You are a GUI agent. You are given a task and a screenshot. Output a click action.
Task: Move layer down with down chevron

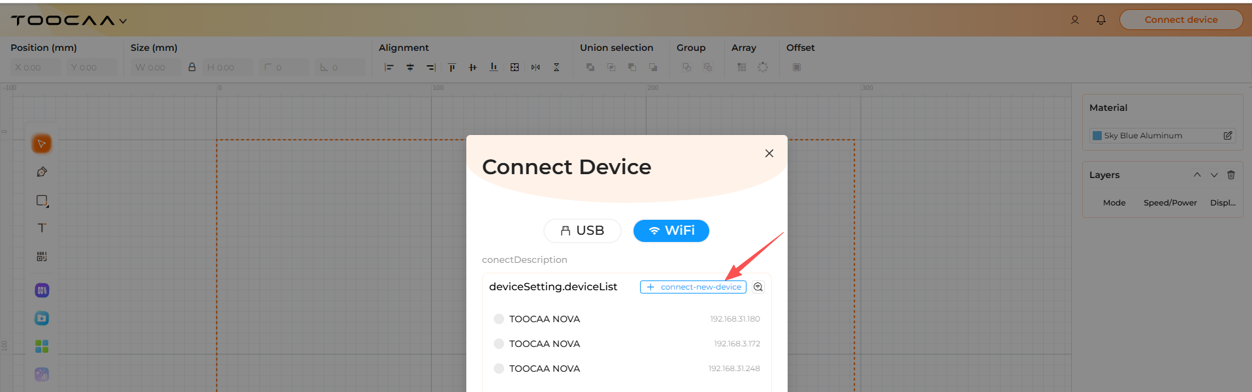click(x=1214, y=175)
